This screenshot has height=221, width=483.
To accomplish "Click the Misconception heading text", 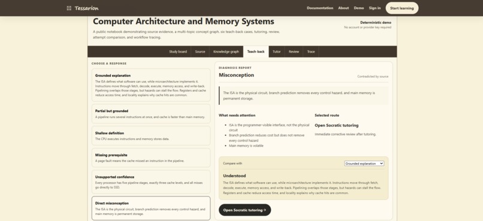I will click(236, 75).
